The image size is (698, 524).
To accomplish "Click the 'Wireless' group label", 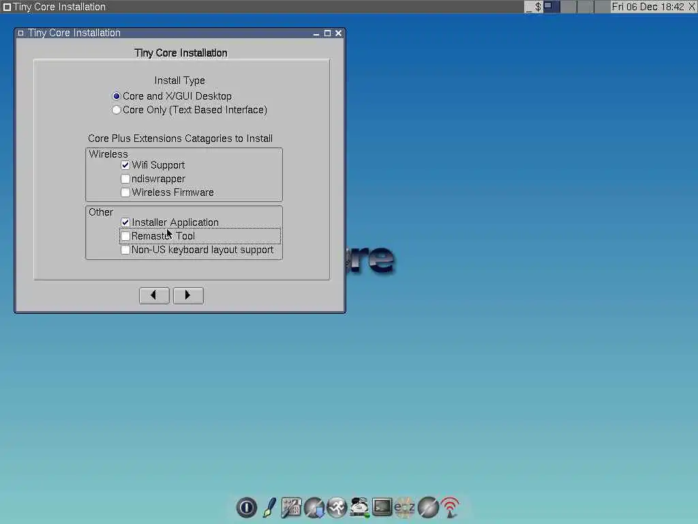I will 108,154.
